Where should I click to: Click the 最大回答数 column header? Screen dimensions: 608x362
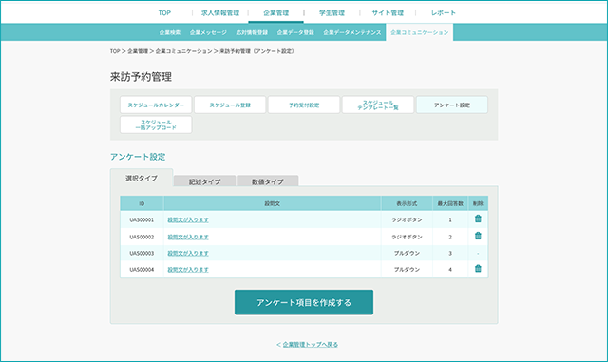coord(450,203)
